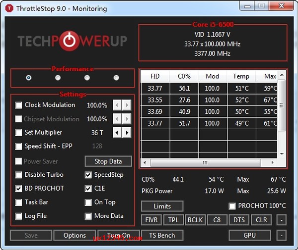The width and height of the screenshot is (298, 250).
Task: Enable the PROCHOT 100°C checkbox
Action: pos(232,206)
